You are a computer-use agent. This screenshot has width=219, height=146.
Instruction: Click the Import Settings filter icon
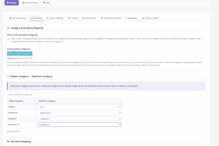(47, 18)
